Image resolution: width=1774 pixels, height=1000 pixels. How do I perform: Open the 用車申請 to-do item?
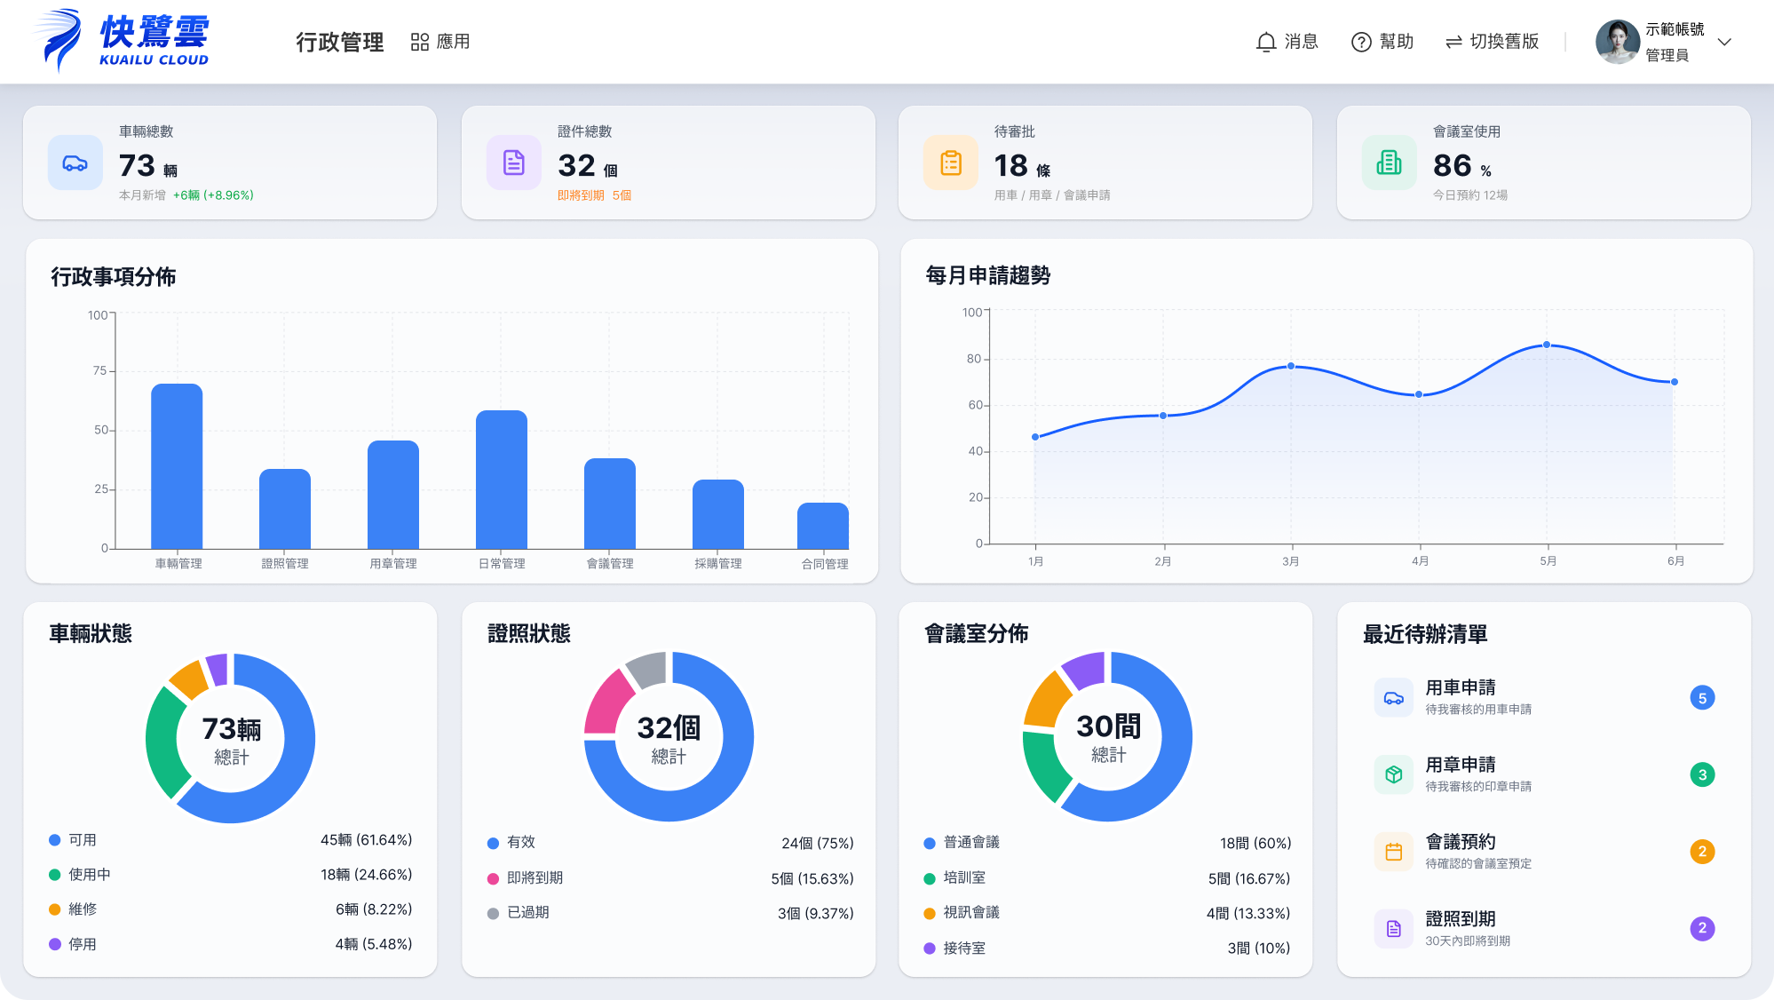pyautogui.click(x=1544, y=698)
